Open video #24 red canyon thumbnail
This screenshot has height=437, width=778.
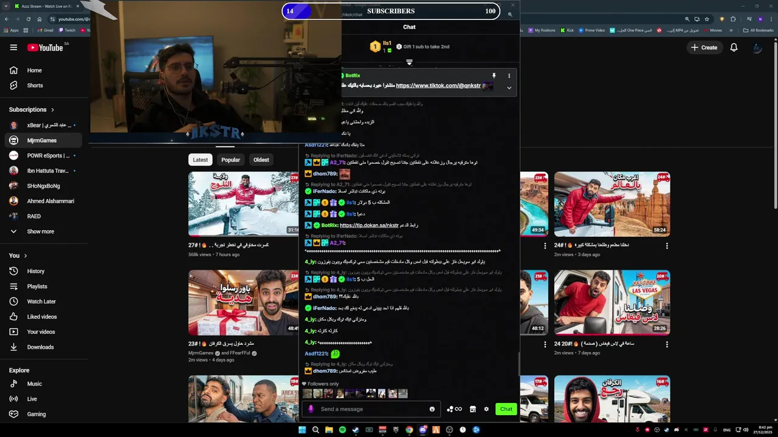(x=612, y=204)
